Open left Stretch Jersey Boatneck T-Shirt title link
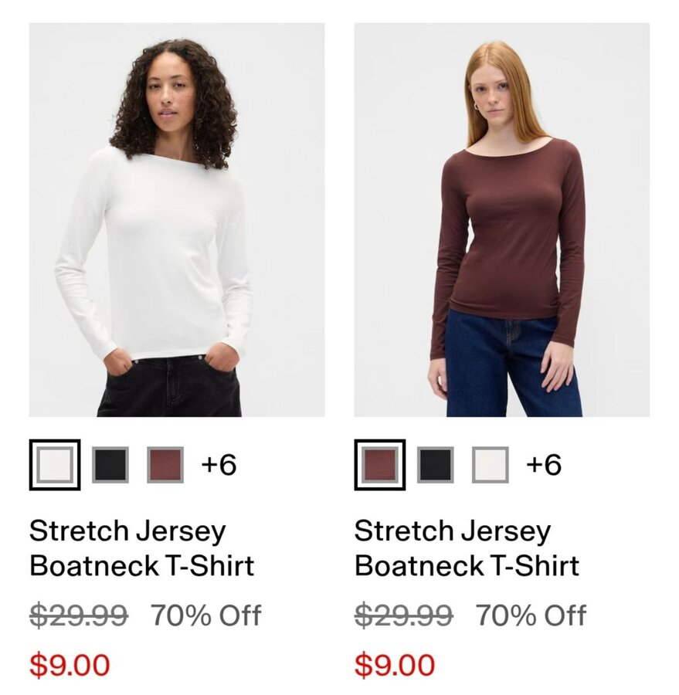Viewport: 679px width, 695px height. pos(142,548)
